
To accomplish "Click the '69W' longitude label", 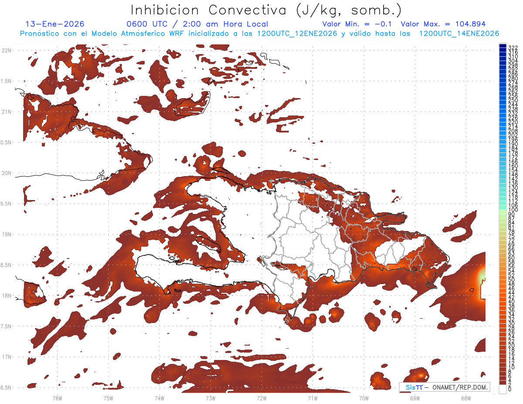I will pyautogui.click(x=415, y=398).
